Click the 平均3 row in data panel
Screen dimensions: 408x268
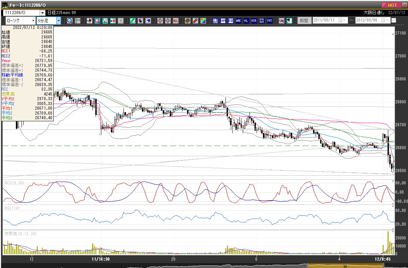(27, 118)
